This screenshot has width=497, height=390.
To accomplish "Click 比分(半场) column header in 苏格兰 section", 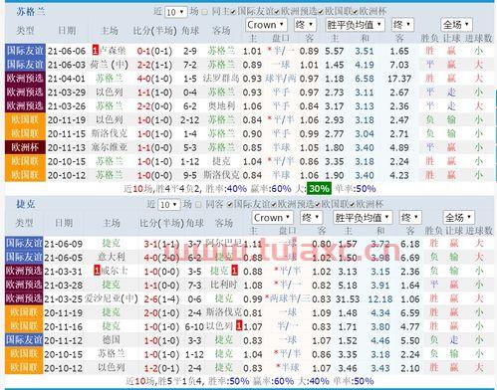I will 154,31.
